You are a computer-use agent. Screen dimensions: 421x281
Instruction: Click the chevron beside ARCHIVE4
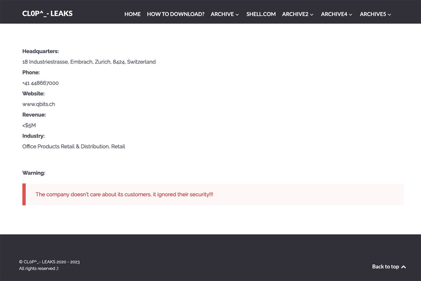350,15
